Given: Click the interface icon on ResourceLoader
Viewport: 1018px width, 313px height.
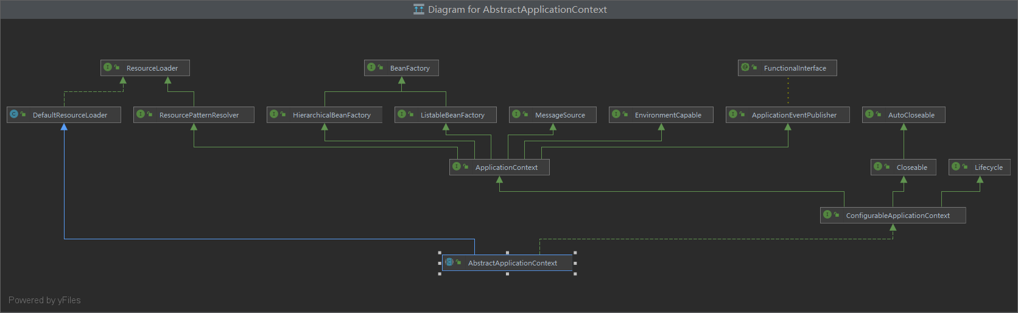Looking at the screenshot, I should pyautogui.click(x=108, y=67).
